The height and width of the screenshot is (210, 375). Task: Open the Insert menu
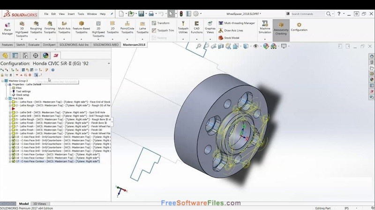pos(71,14)
